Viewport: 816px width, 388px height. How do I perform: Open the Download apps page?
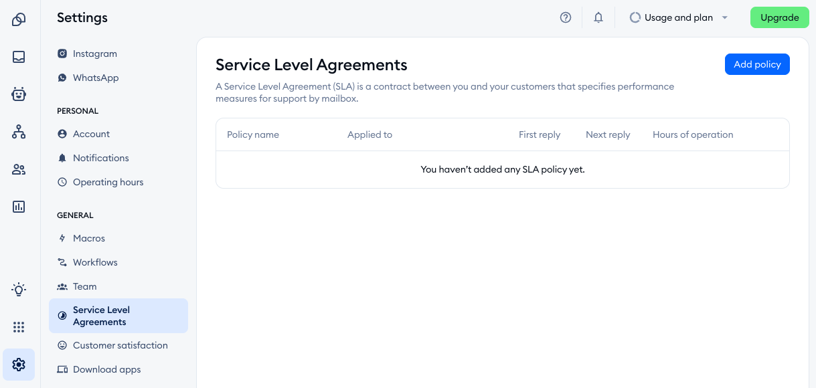pos(106,369)
